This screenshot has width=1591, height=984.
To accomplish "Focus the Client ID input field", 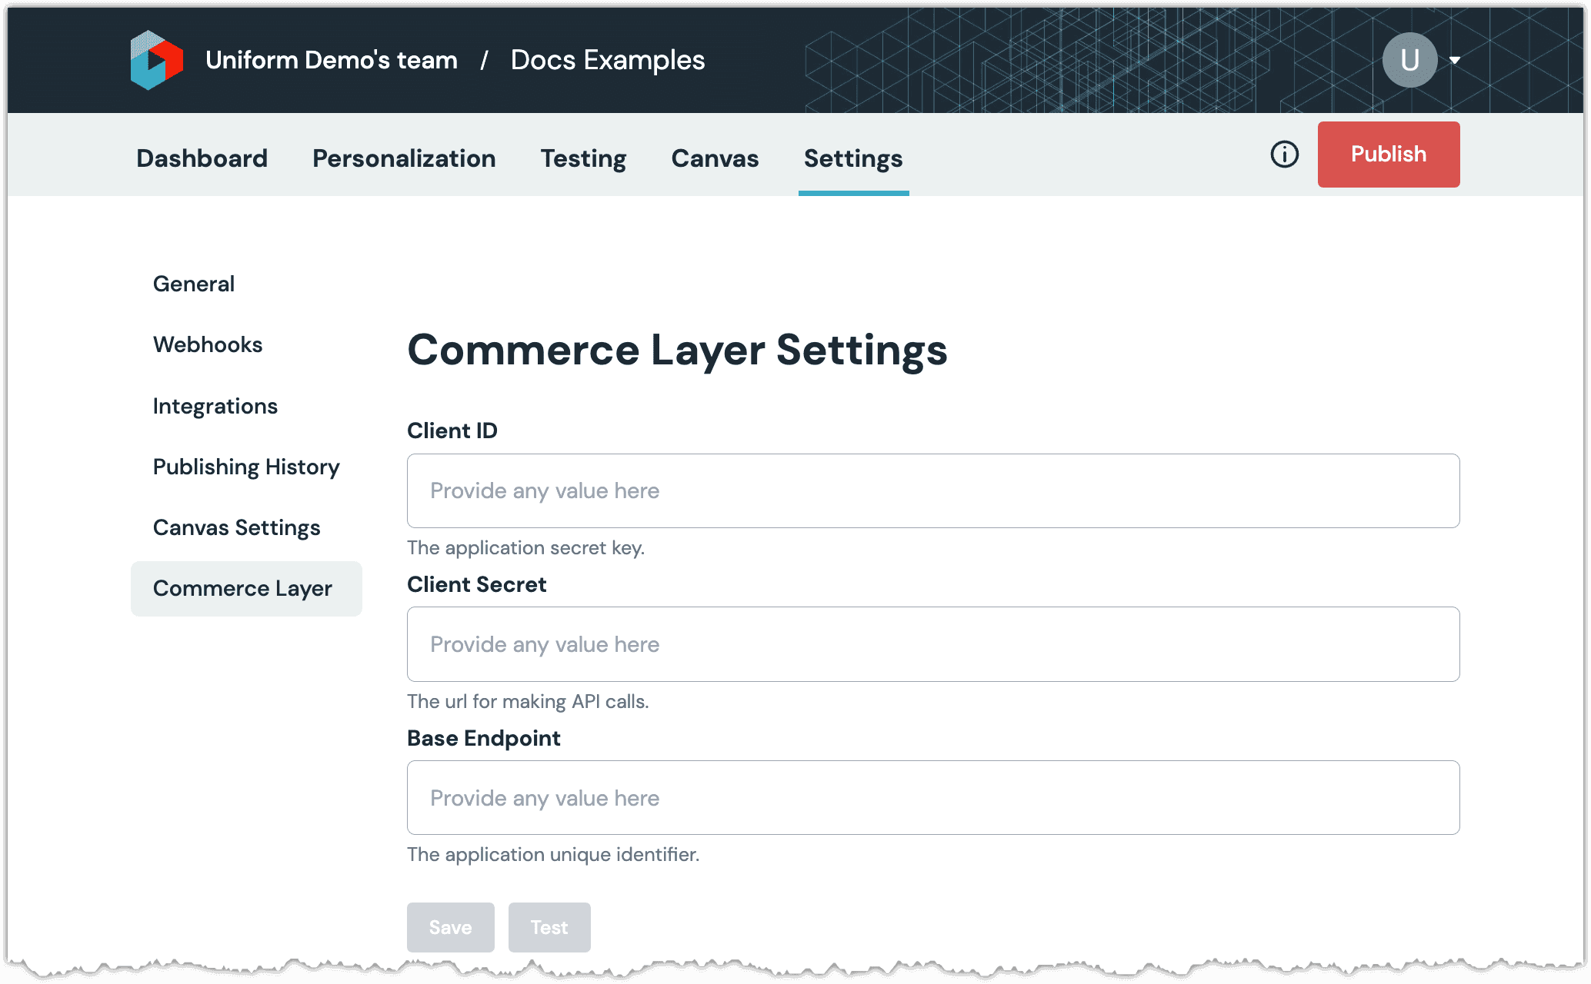I will (x=933, y=491).
